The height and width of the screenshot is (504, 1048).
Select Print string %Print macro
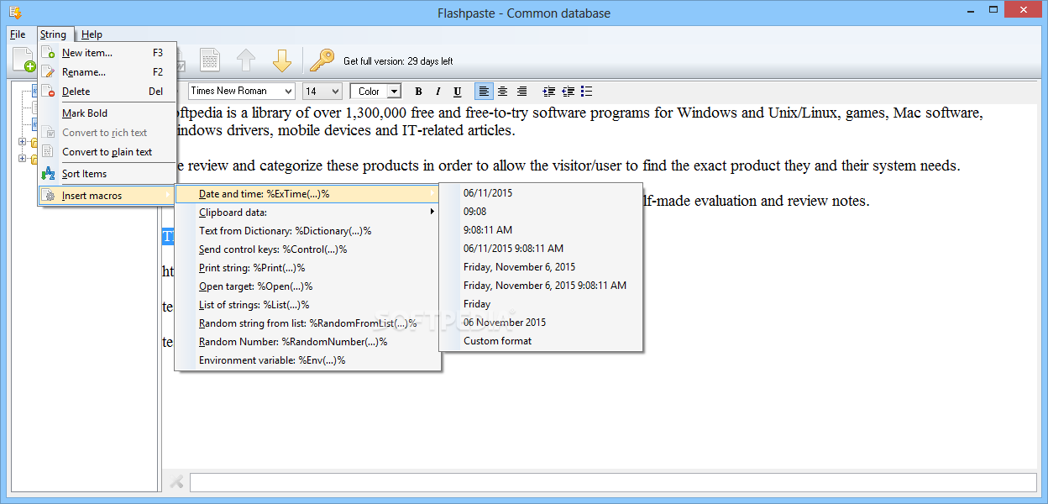tap(307, 268)
